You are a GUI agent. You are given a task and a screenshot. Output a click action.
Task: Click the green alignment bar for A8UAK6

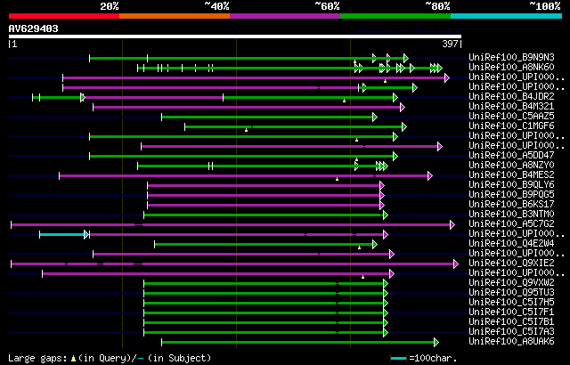pyautogui.click(x=298, y=343)
